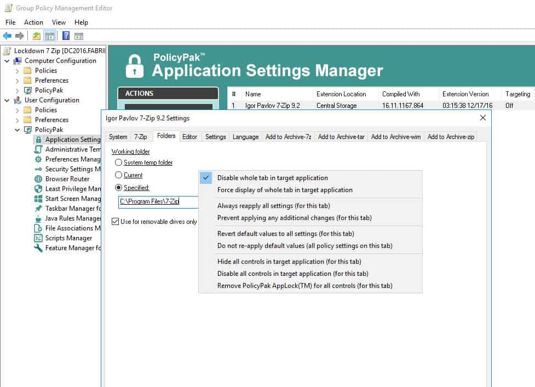Screen dimensions: 535x387
Task: Untick Use for removable drives only
Action: pyautogui.click(x=116, y=221)
